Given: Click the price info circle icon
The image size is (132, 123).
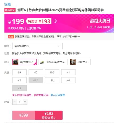Looking at the screenshot, I should click(x=55, y=21).
